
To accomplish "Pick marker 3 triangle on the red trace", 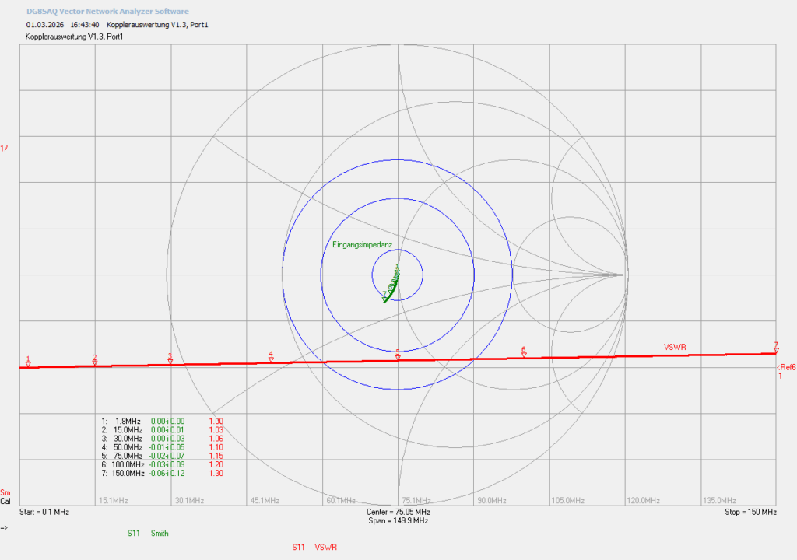I will tap(170, 362).
